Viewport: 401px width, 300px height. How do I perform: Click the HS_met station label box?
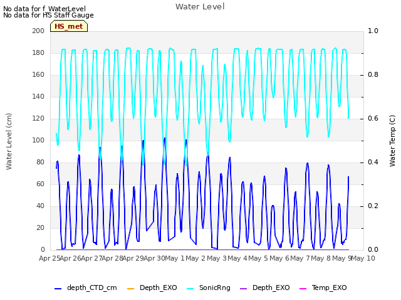[x=69, y=26]
